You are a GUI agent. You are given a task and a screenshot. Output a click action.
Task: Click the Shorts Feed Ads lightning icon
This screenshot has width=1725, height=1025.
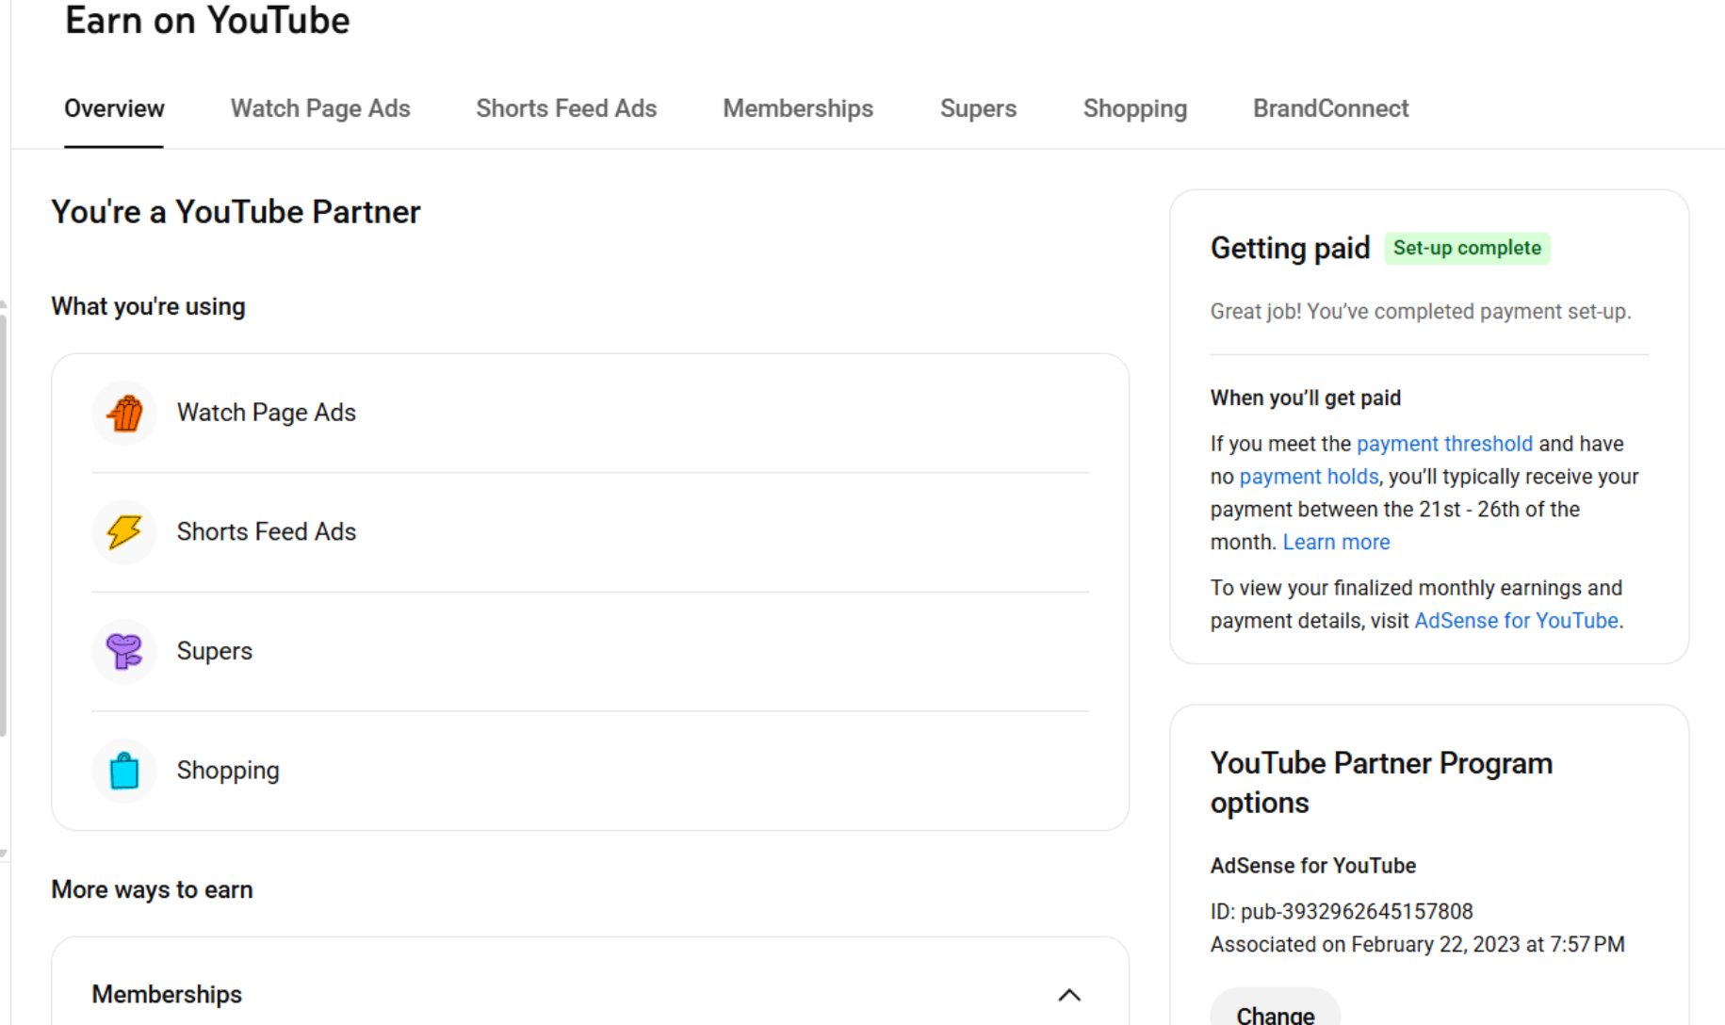pyautogui.click(x=124, y=532)
